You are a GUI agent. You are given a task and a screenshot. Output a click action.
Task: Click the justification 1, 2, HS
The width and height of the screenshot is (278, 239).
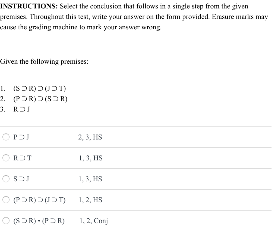point(90,200)
